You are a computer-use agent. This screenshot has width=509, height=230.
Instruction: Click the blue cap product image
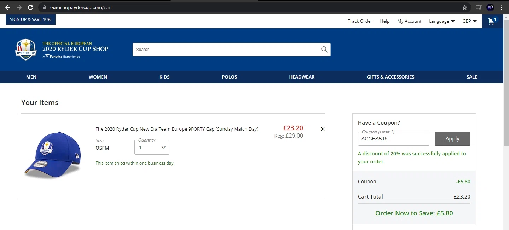click(53, 155)
